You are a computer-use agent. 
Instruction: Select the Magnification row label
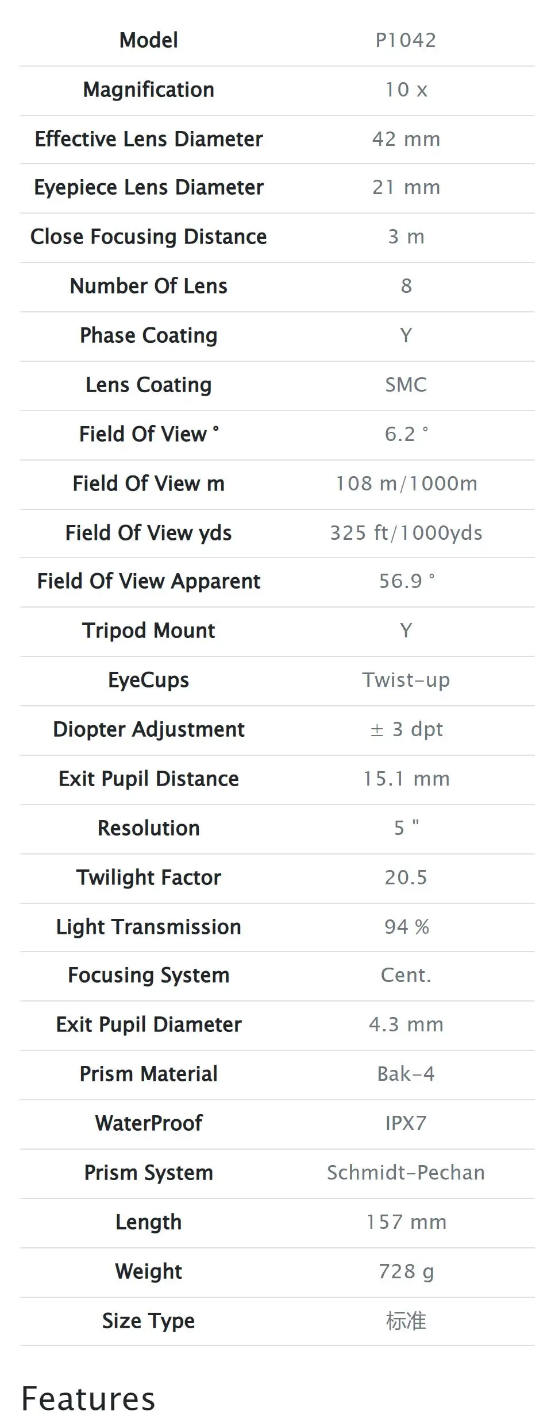(x=149, y=90)
